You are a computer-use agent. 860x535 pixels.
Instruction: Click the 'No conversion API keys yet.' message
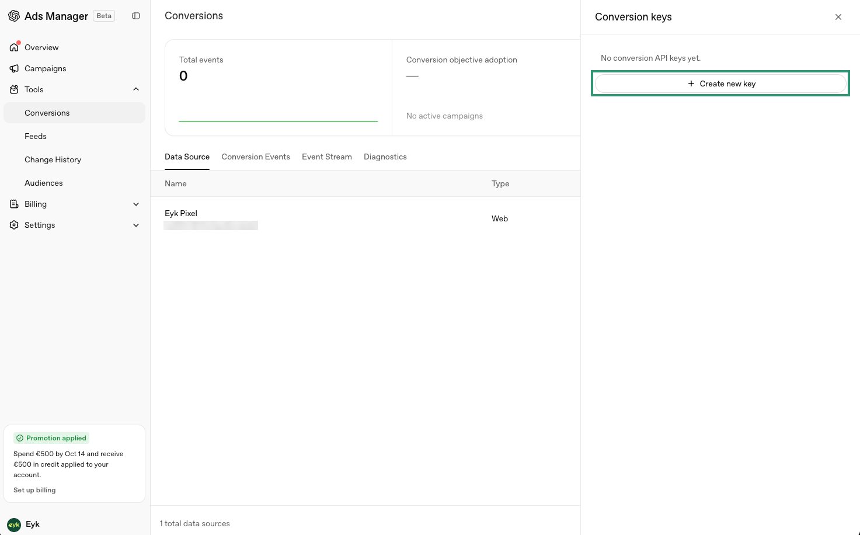pyautogui.click(x=650, y=58)
